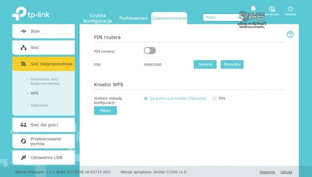Viewport: 312px width, 177px height.
Task: Open Ustawienia sieci bezprzewodowej submenu
Action: click(45, 81)
